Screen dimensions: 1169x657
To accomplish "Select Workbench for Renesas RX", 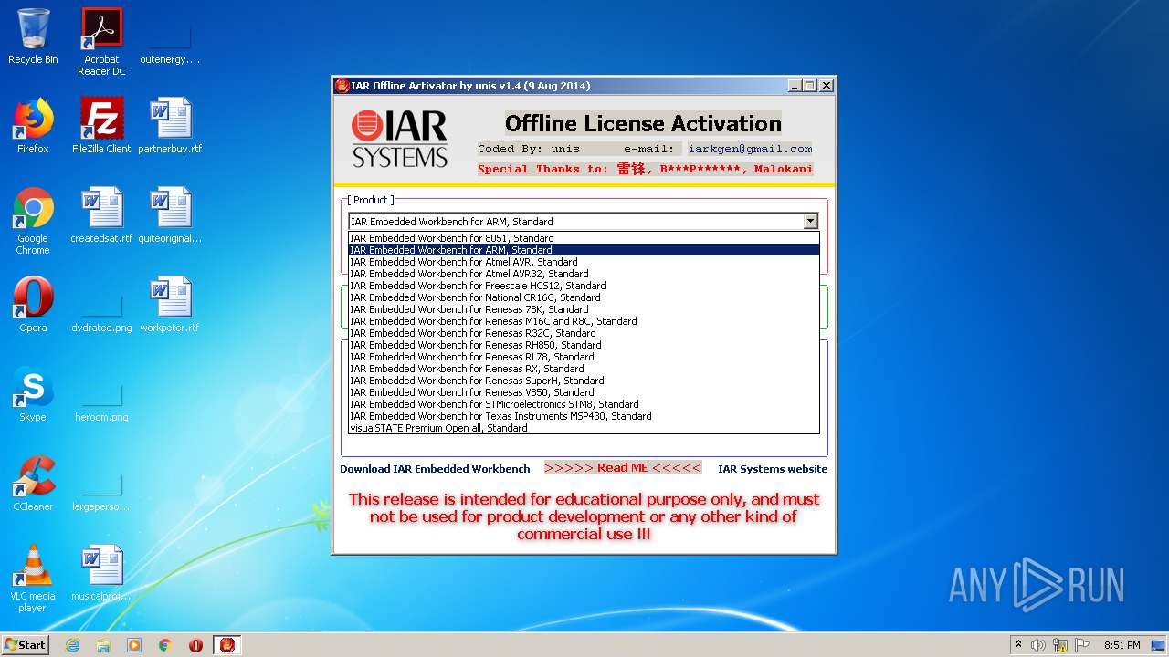I will (x=584, y=369).
